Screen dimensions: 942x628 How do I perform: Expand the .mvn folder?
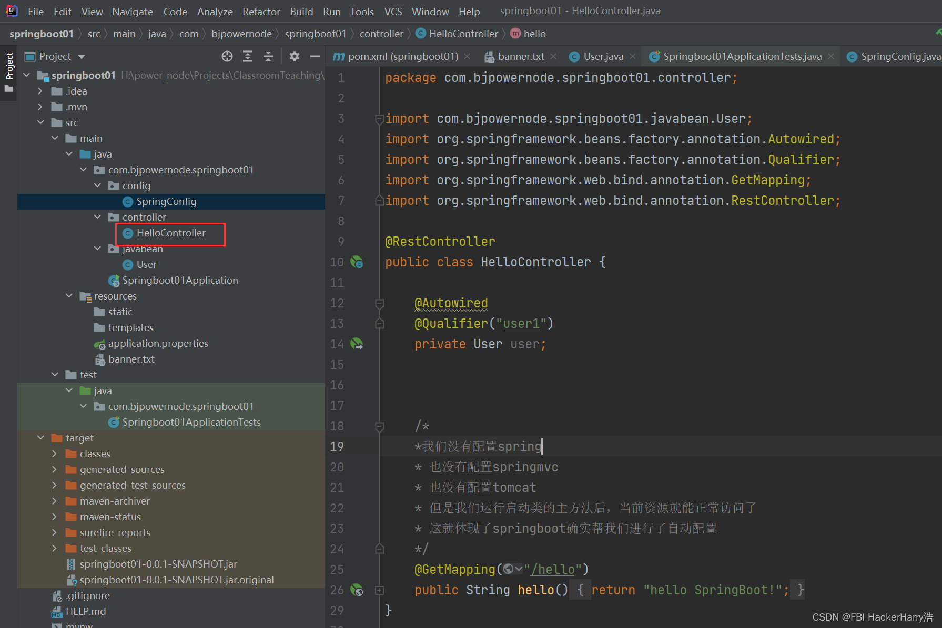click(40, 107)
